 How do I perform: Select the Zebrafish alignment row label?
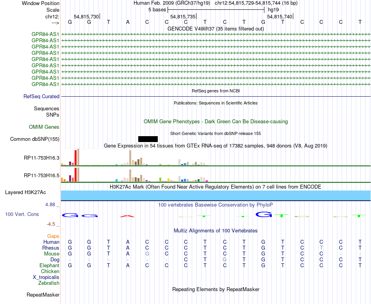point(49,283)
